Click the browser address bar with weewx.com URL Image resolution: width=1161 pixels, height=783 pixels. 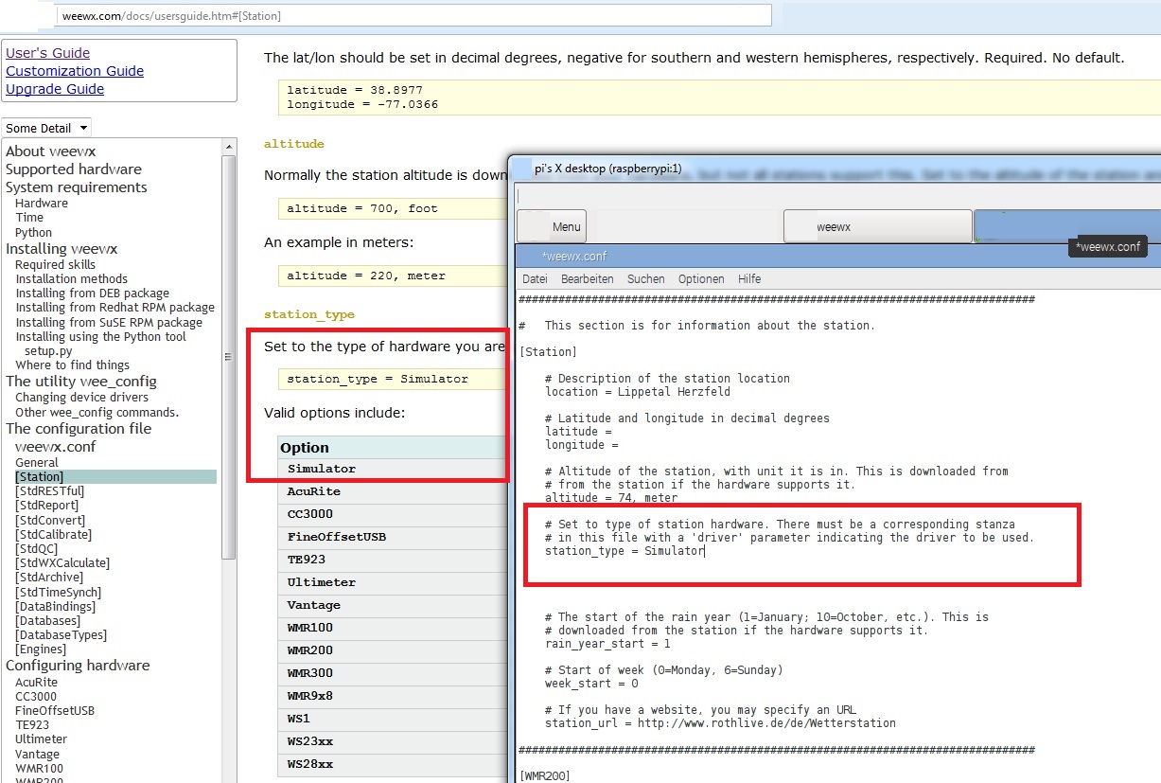(413, 15)
